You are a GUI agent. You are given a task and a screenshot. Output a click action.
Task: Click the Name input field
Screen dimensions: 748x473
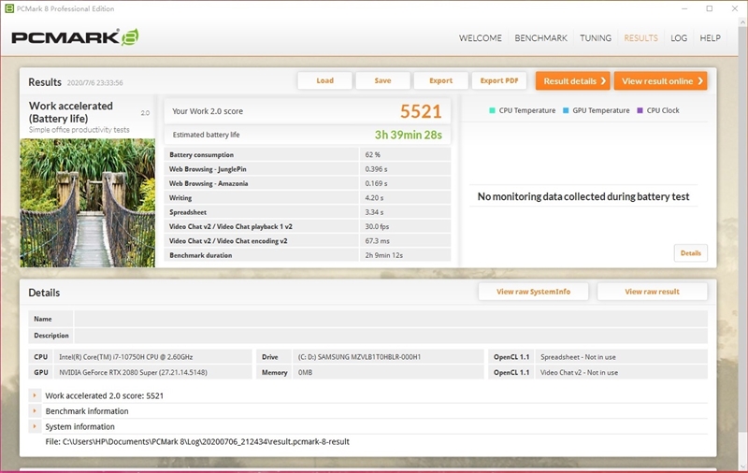390,319
